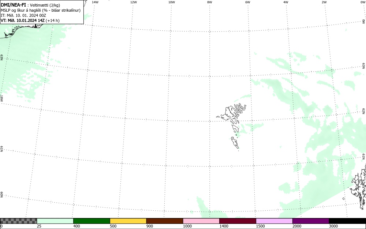Click the legend value '400'
Image resolution: width=366 pixels, height=229 pixels.
(76, 226)
